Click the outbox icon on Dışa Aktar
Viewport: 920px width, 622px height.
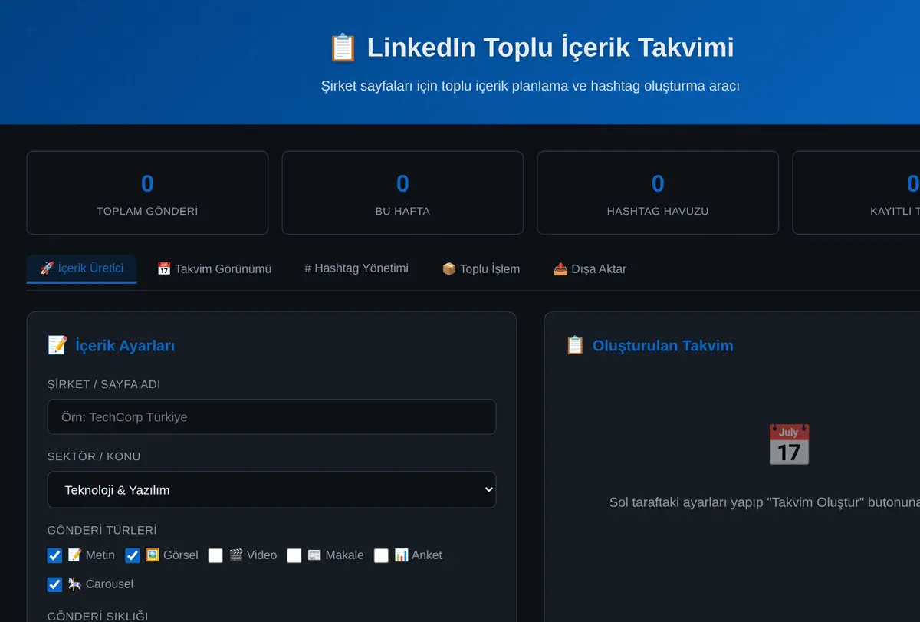560,268
